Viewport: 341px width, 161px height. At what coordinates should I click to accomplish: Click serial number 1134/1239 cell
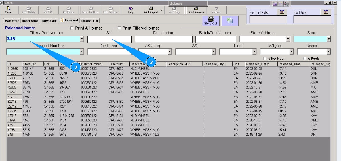69,116
